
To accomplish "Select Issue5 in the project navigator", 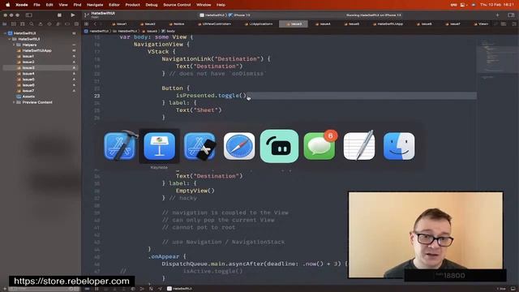I will [28, 79].
